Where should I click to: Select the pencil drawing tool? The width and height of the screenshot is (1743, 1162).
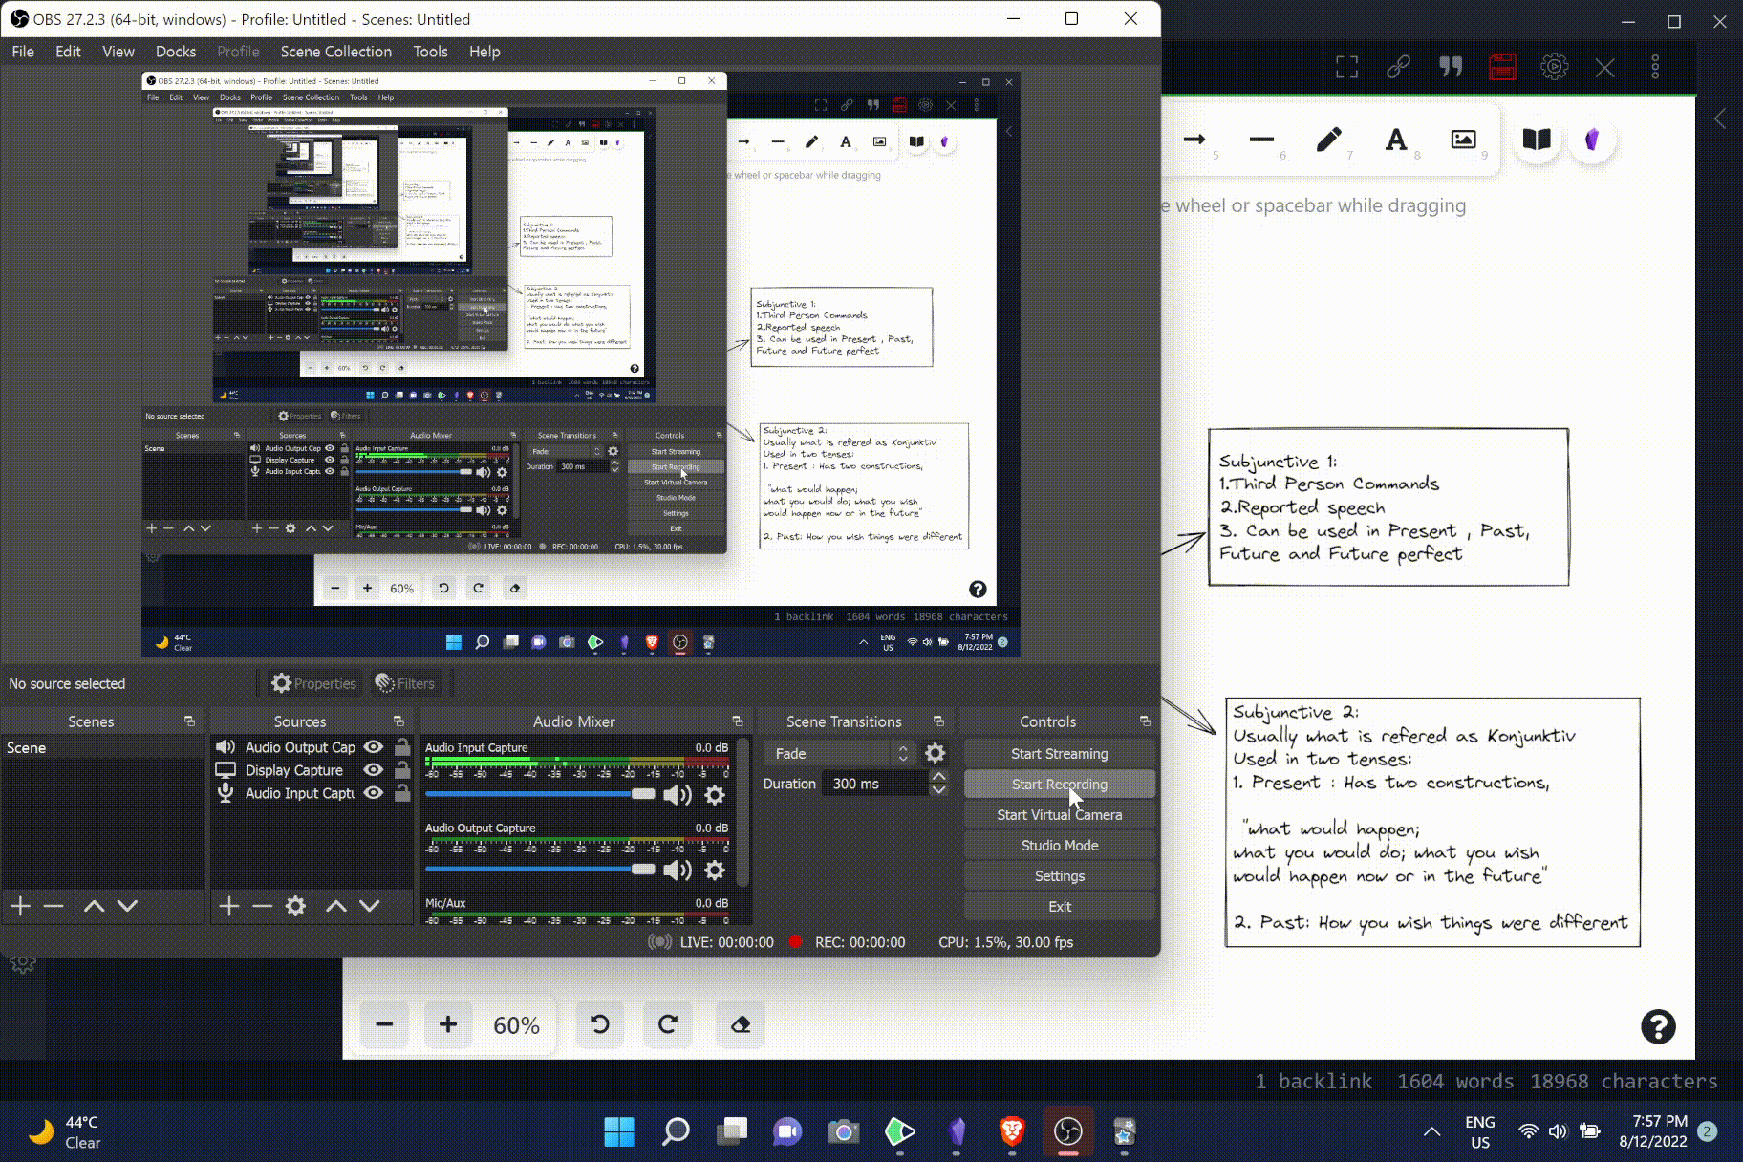1328,139
